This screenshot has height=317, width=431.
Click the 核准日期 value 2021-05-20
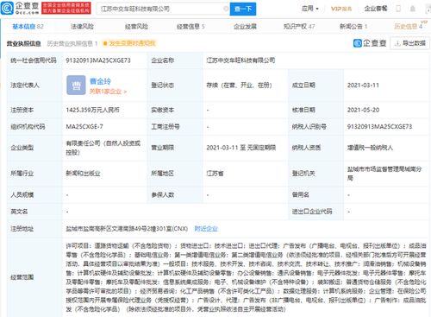[363, 110]
